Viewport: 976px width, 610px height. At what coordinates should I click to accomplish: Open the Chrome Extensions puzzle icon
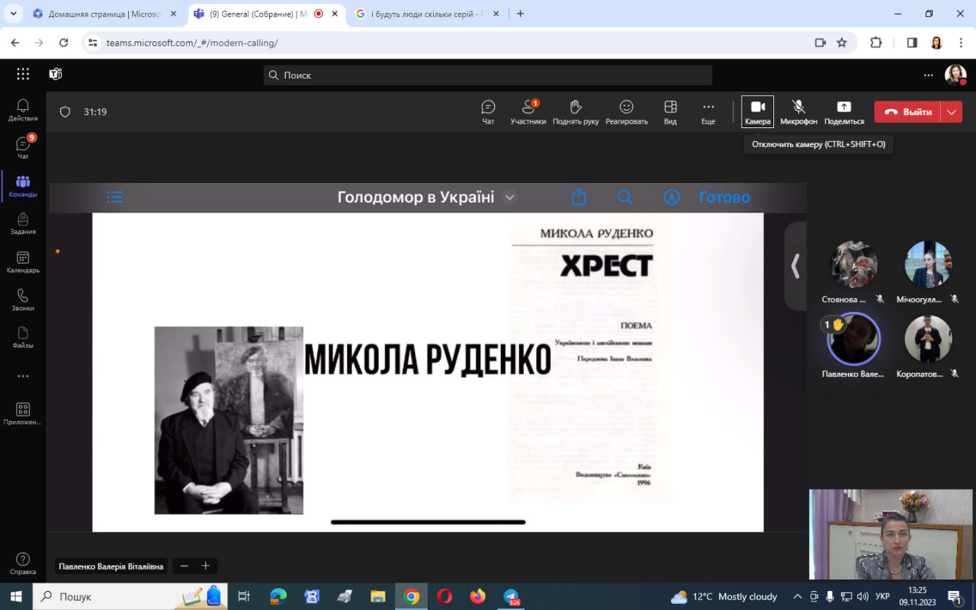[x=876, y=43]
